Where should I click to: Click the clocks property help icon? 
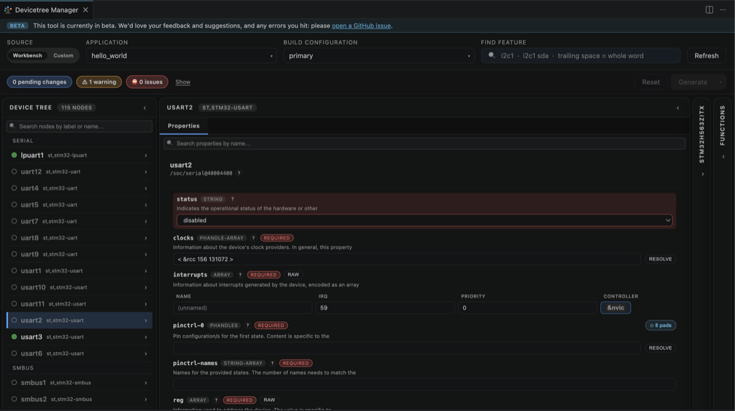tap(253, 238)
